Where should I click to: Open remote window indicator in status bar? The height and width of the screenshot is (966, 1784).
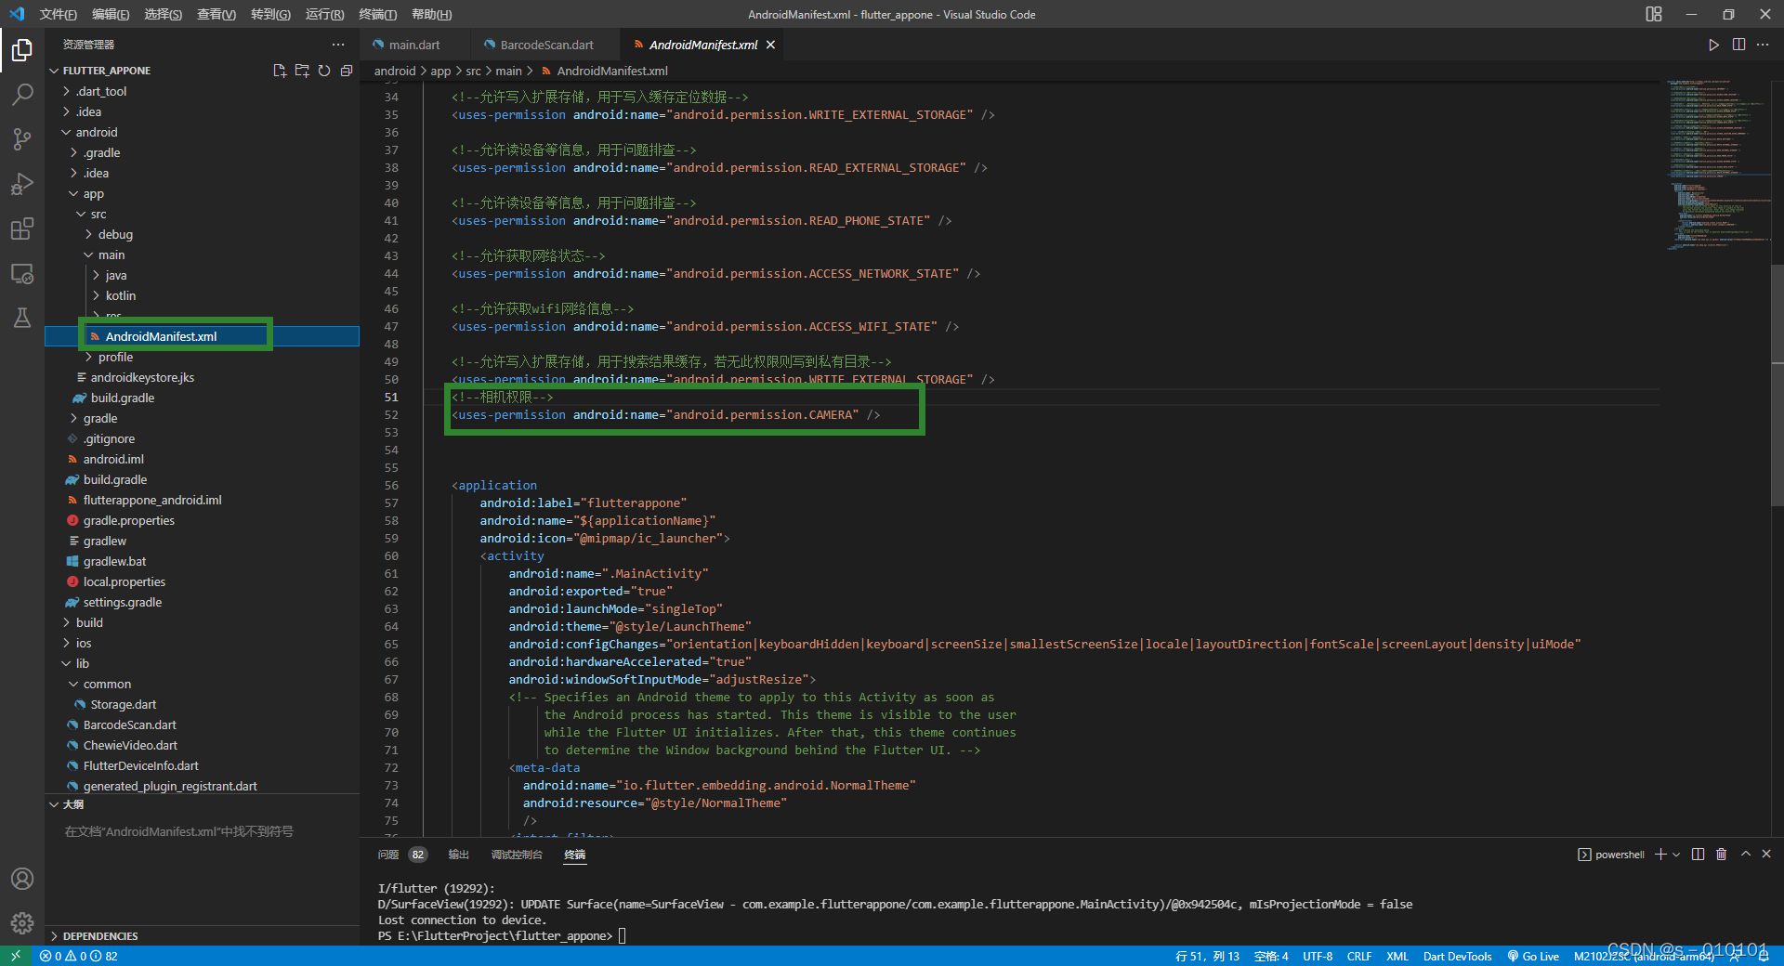pos(16,956)
